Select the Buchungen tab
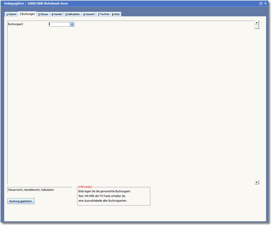272x226 pixels. pyautogui.click(x=27, y=14)
